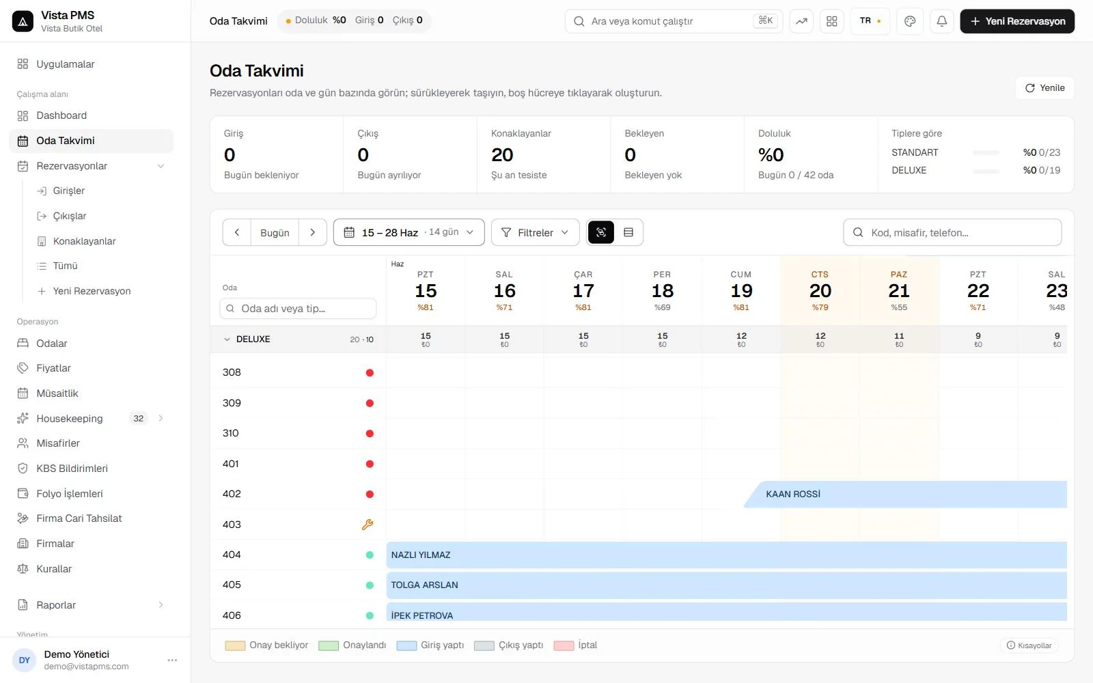Click the Yenile refresh button
The height and width of the screenshot is (683, 1093).
click(x=1044, y=88)
